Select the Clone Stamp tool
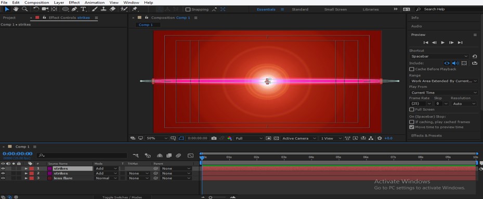Image resolution: width=483 pixels, height=199 pixels. point(103,9)
